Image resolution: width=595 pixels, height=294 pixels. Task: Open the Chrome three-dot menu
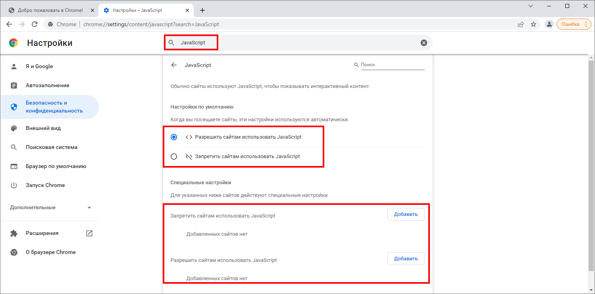pos(585,24)
